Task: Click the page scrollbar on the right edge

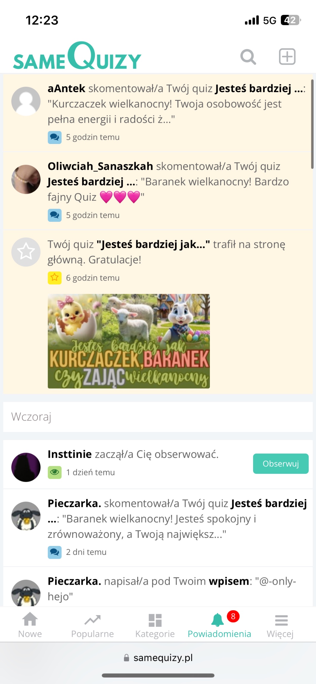Action: click(x=312, y=124)
